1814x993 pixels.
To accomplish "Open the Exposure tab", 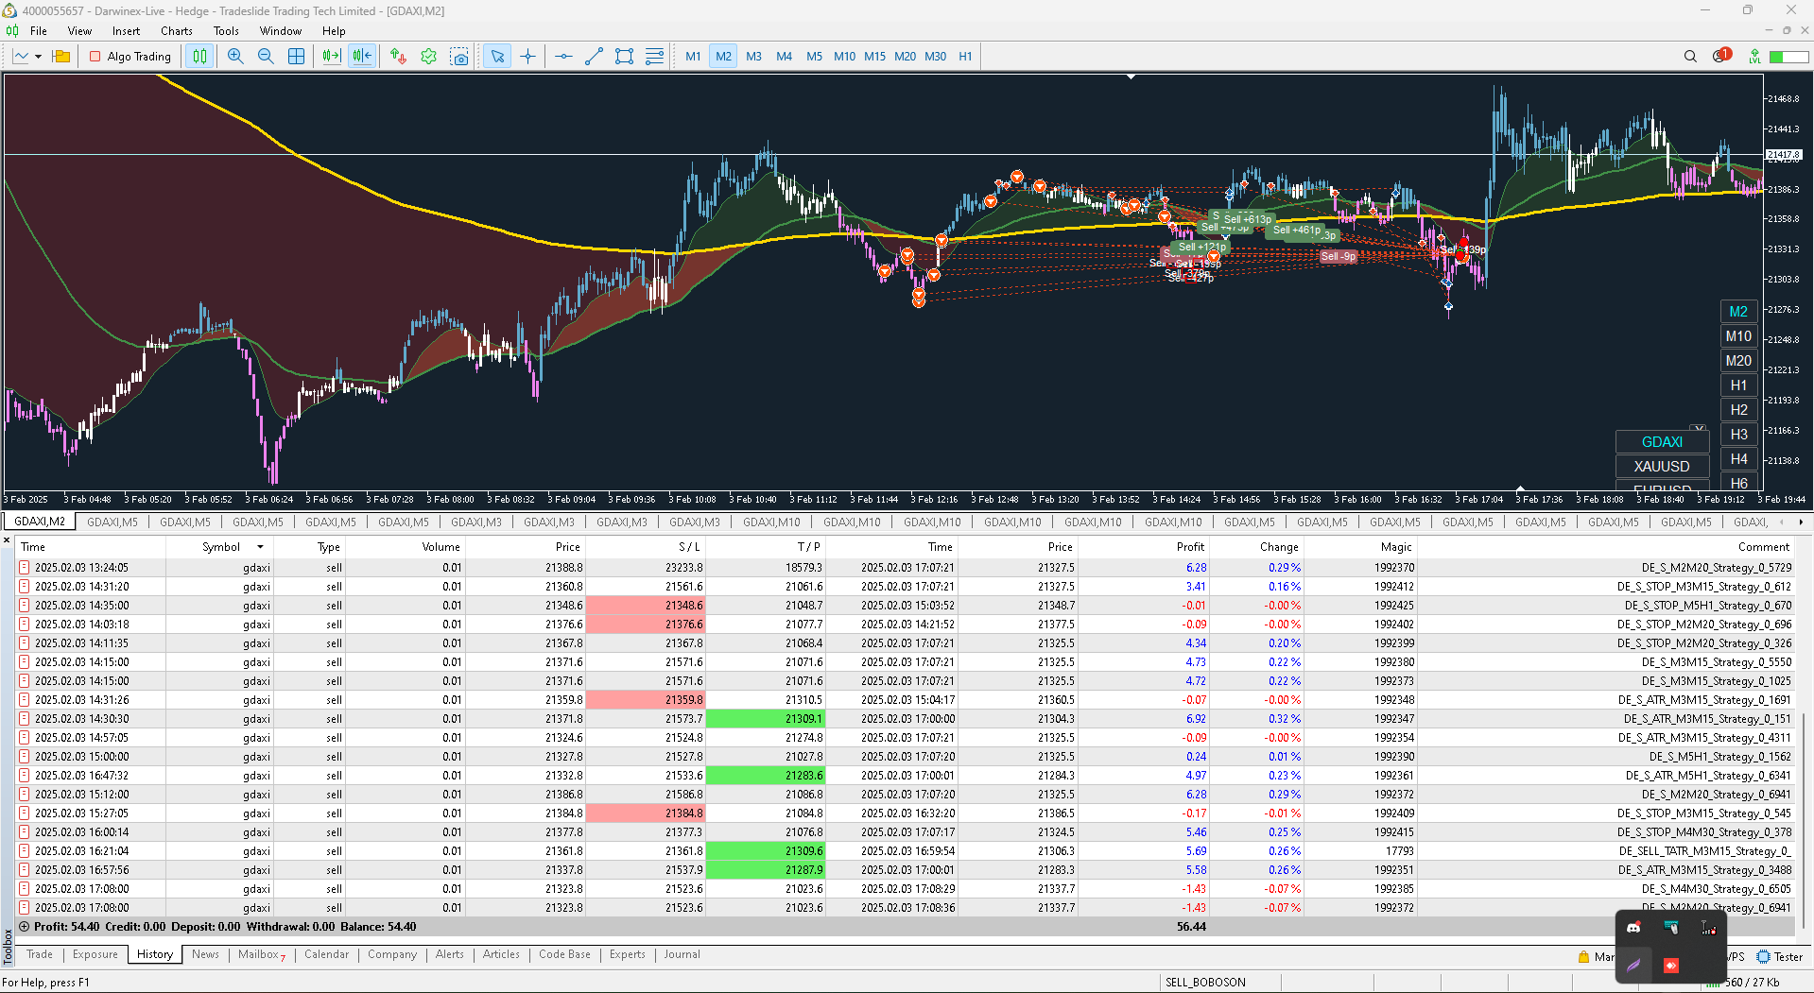I will [95, 955].
